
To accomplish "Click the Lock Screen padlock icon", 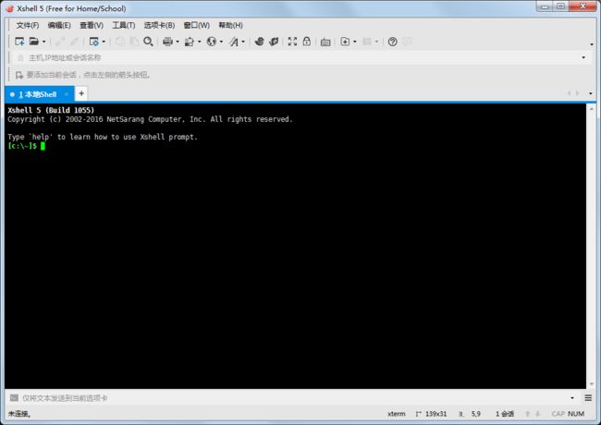I will 307,42.
